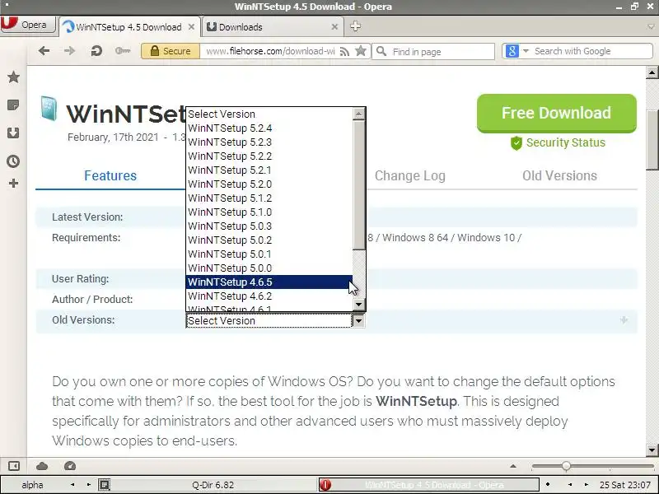Pick highlighted WinNTSetup 4.6.5 entry
The width and height of the screenshot is (659, 494).
click(269, 282)
